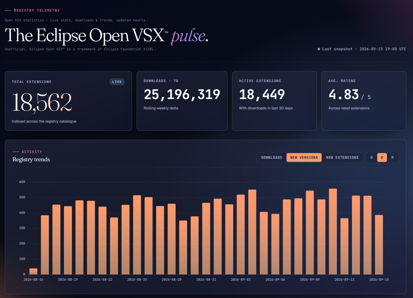Click the total extensions count 18,562
This screenshot has height=298, width=413.
[42, 102]
